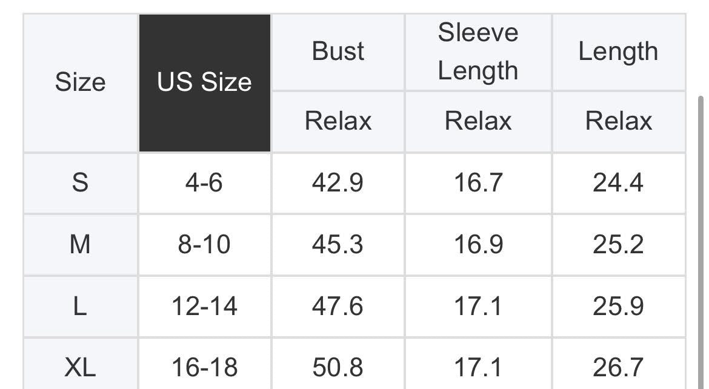The width and height of the screenshot is (709, 389).
Task: Click the Size column header
Action: coord(80,82)
